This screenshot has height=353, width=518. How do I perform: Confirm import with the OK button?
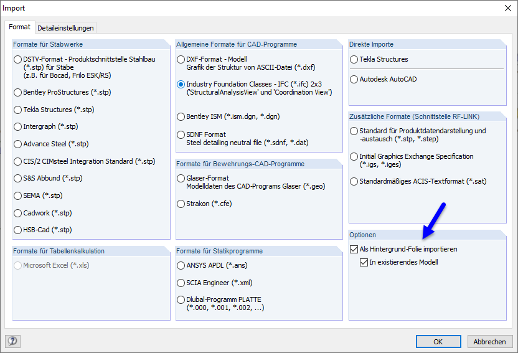[x=438, y=341]
